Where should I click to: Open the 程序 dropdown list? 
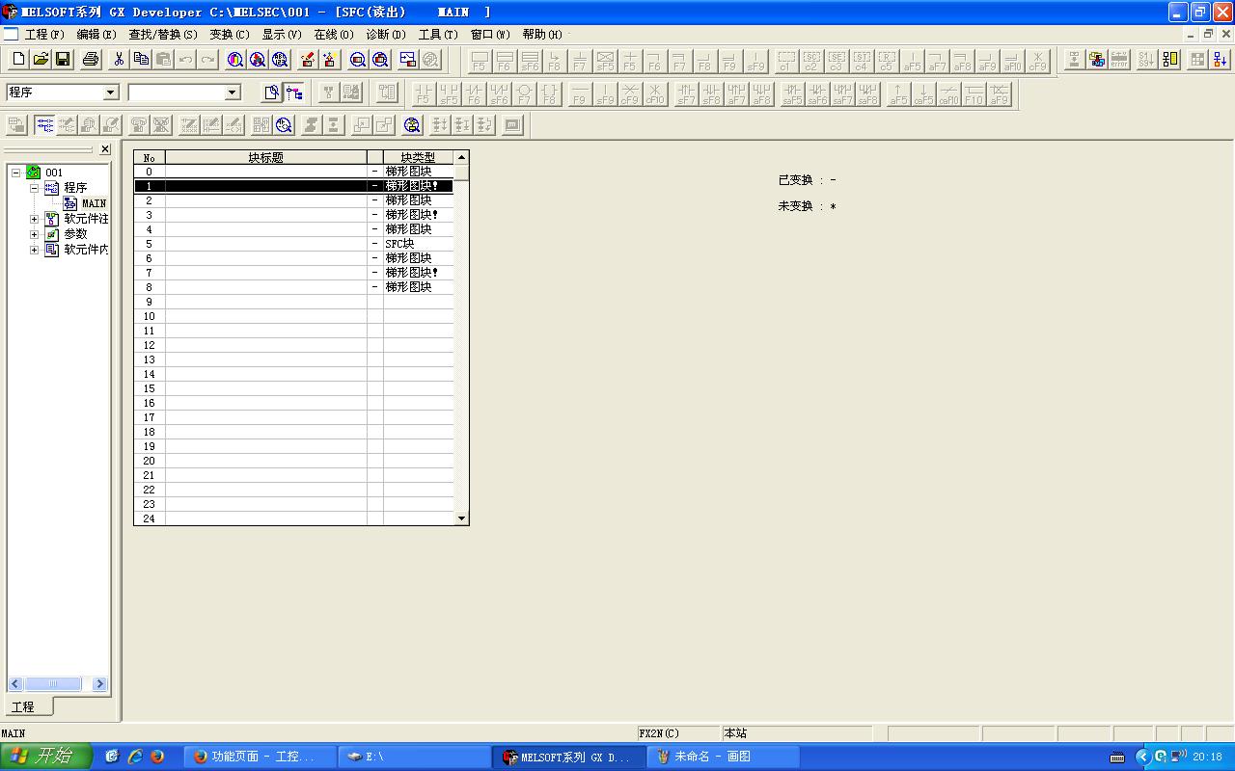(x=110, y=93)
